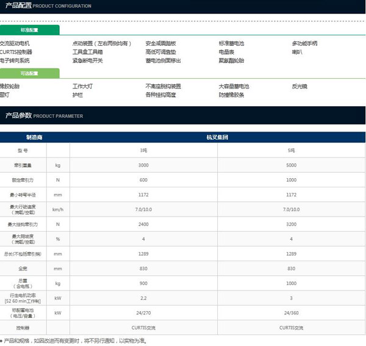Viewport: 366px width, 346px height.
Task: Click the CURTIS控制器 item
Action: [16, 52]
